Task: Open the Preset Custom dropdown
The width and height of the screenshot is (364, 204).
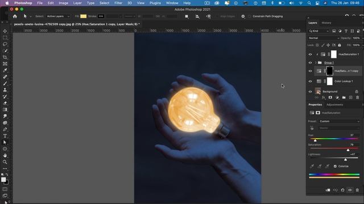Action: point(339,121)
